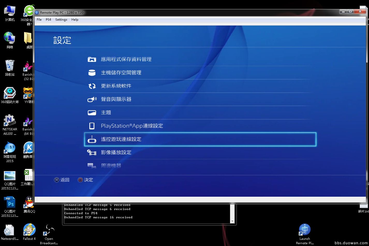Open the File menu
The height and width of the screenshot is (246, 369).
[x=39, y=20]
